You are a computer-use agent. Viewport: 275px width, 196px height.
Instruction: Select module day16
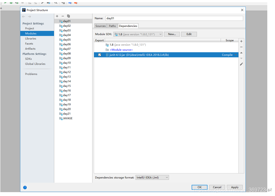[x=73, y=90]
